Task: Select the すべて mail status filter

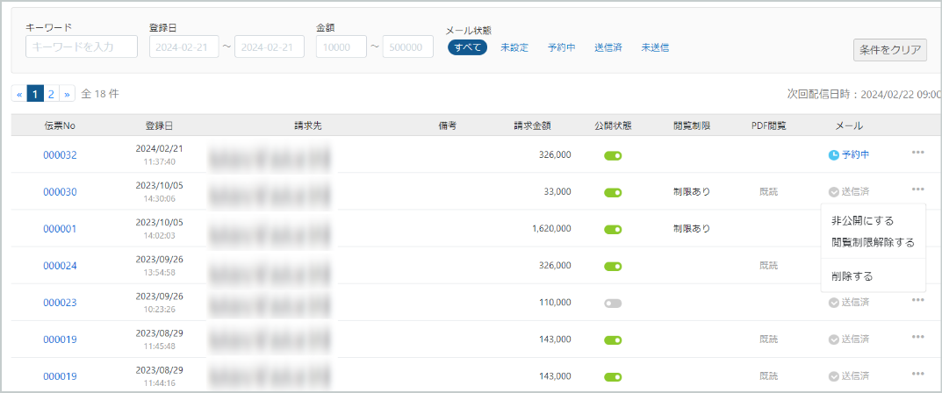Action: coord(467,47)
